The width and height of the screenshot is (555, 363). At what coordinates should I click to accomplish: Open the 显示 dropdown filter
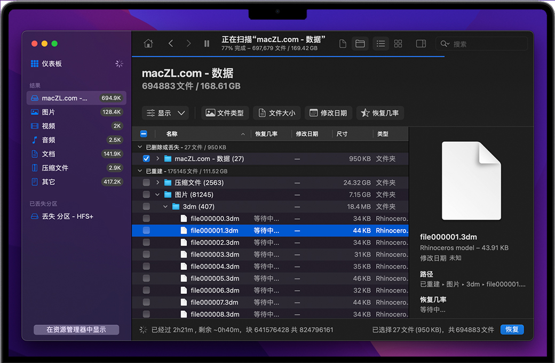165,113
